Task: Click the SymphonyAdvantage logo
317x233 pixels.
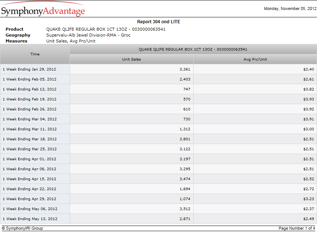Action: [x=43, y=9]
